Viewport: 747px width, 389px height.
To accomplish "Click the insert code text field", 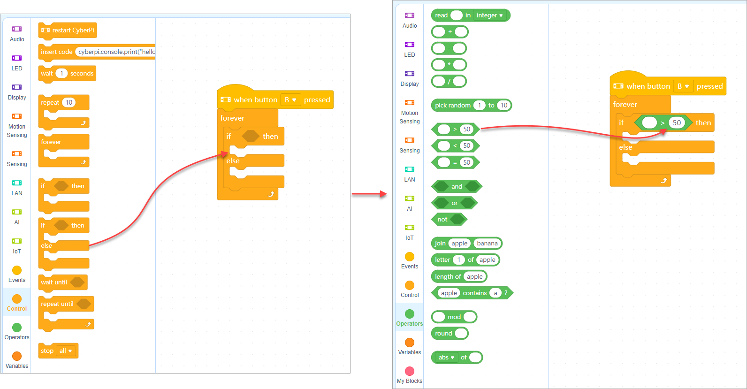I will [116, 52].
